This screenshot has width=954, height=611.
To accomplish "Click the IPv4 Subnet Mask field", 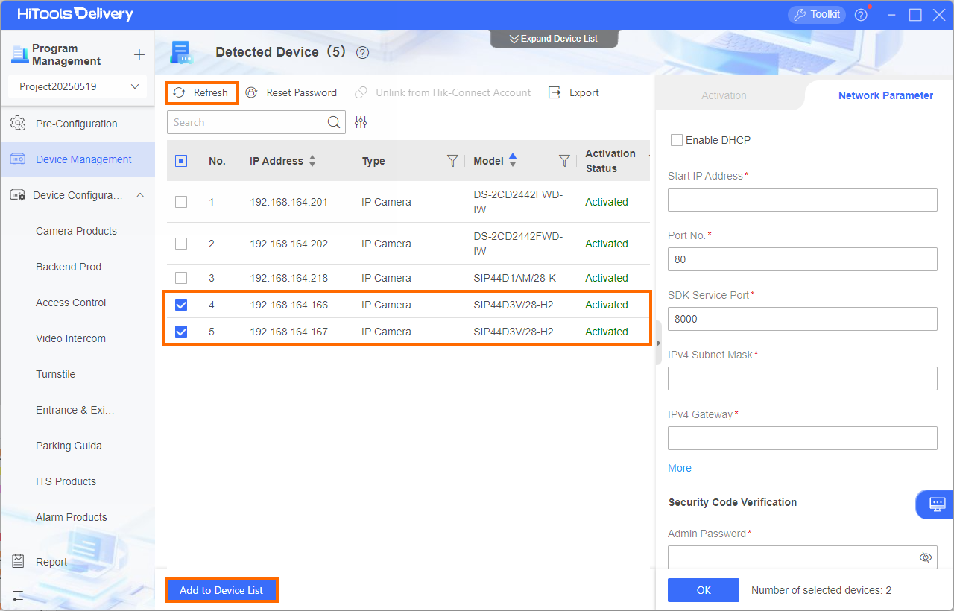I will pyautogui.click(x=802, y=379).
